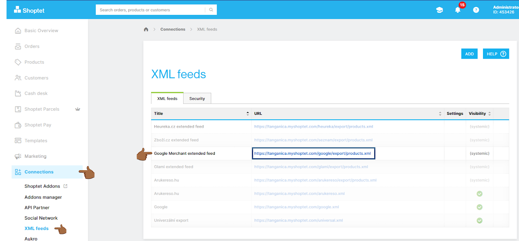Open Heureka export products.xml URL

pos(314,127)
